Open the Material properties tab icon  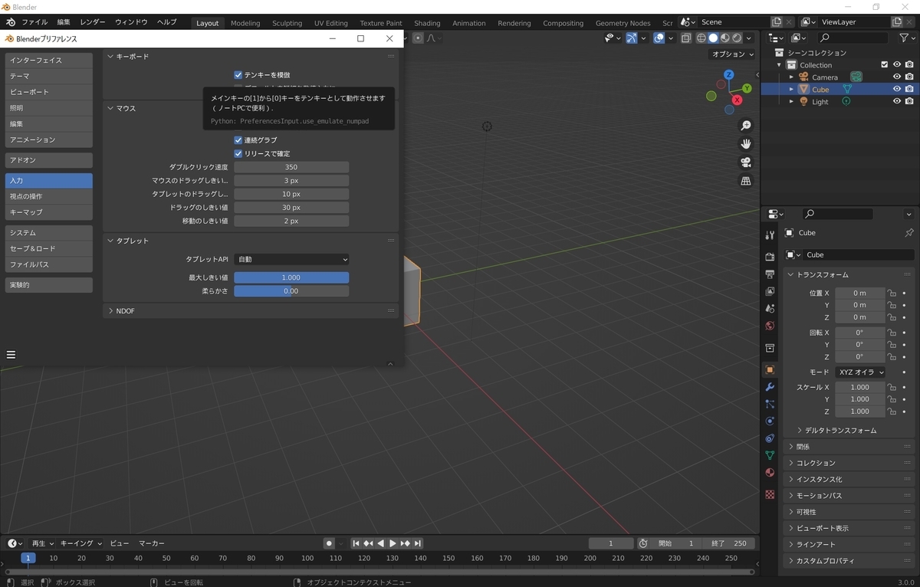(770, 473)
